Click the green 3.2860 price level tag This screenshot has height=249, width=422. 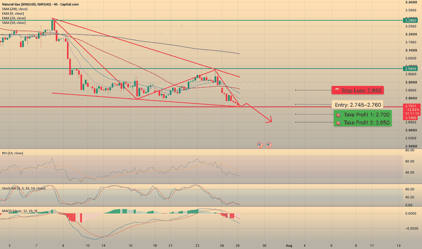click(x=411, y=20)
